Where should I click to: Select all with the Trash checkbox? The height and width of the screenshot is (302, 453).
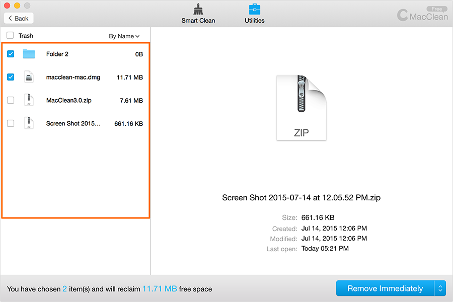tap(10, 36)
